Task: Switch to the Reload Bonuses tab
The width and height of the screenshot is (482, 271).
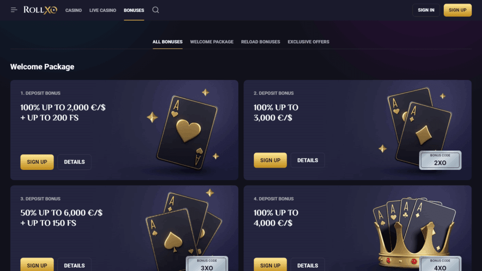Action: click(x=260, y=42)
